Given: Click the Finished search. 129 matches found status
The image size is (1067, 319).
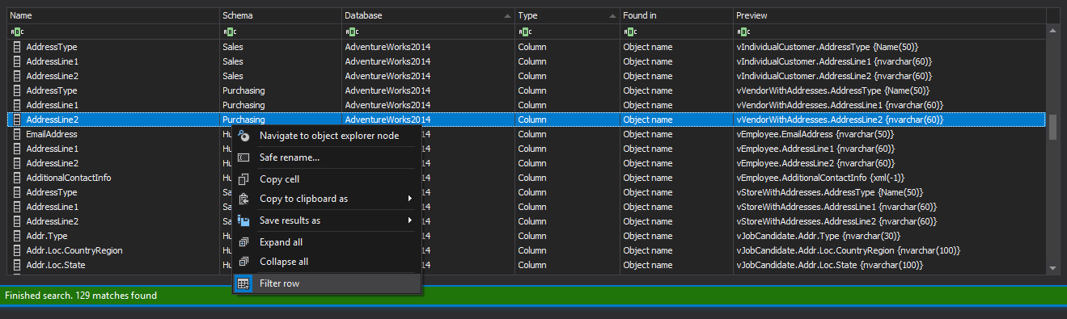Looking at the screenshot, I should coord(81,296).
